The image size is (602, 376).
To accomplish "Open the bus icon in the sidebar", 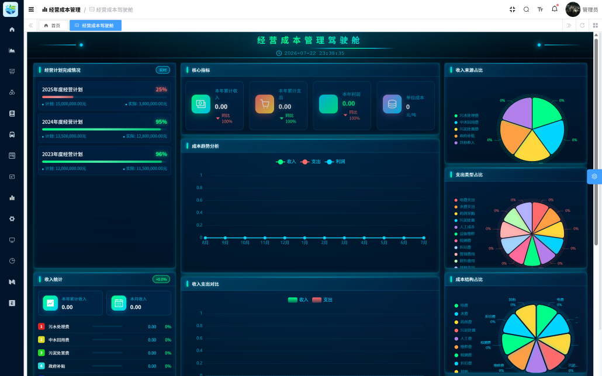I will click(x=12, y=135).
